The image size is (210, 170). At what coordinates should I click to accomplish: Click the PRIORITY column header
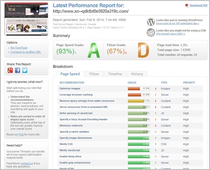click(x=189, y=83)
